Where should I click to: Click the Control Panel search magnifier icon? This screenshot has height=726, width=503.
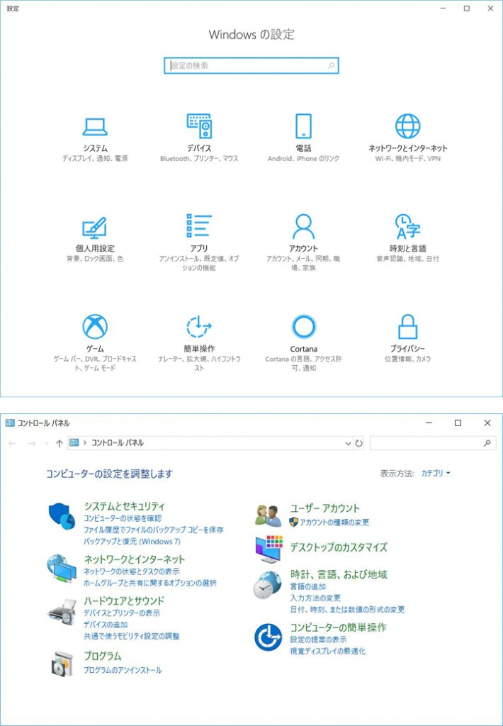(x=487, y=443)
